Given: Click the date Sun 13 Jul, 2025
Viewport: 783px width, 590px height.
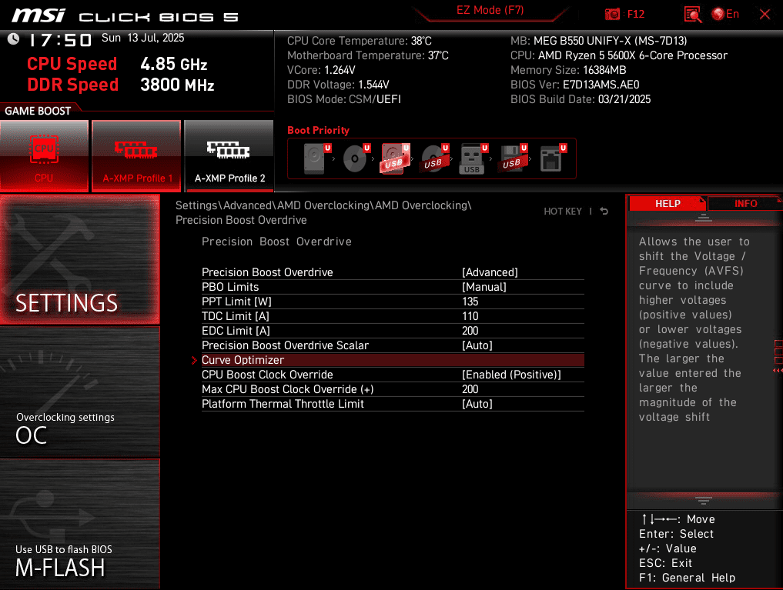Looking at the screenshot, I should pyautogui.click(x=142, y=38).
